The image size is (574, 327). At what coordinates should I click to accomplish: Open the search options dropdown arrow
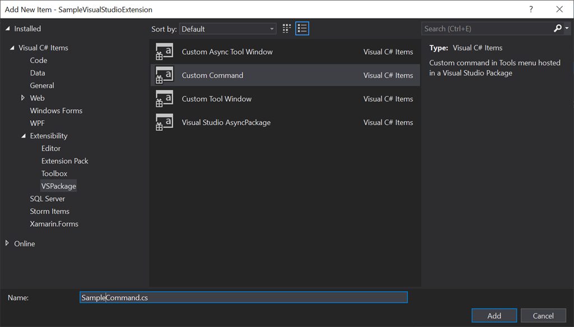pyautogui.click(x=567, y=29)
